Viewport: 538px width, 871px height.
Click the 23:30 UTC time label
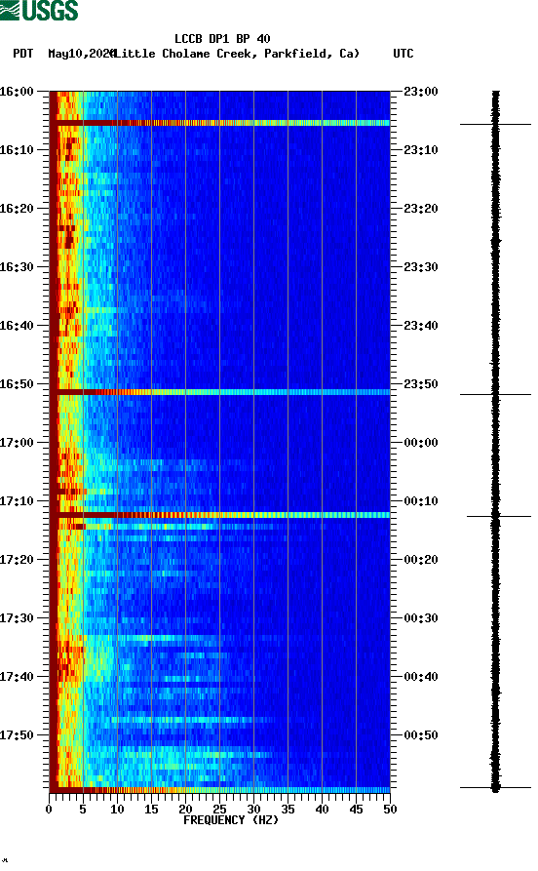(x=421, y=267)
